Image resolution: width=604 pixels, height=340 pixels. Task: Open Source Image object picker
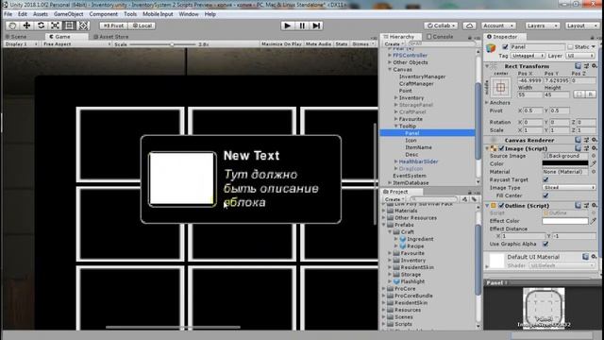coord(594,156)
